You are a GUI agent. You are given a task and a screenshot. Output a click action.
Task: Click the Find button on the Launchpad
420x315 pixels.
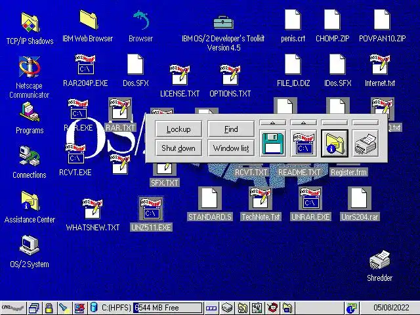click(231, 129)
